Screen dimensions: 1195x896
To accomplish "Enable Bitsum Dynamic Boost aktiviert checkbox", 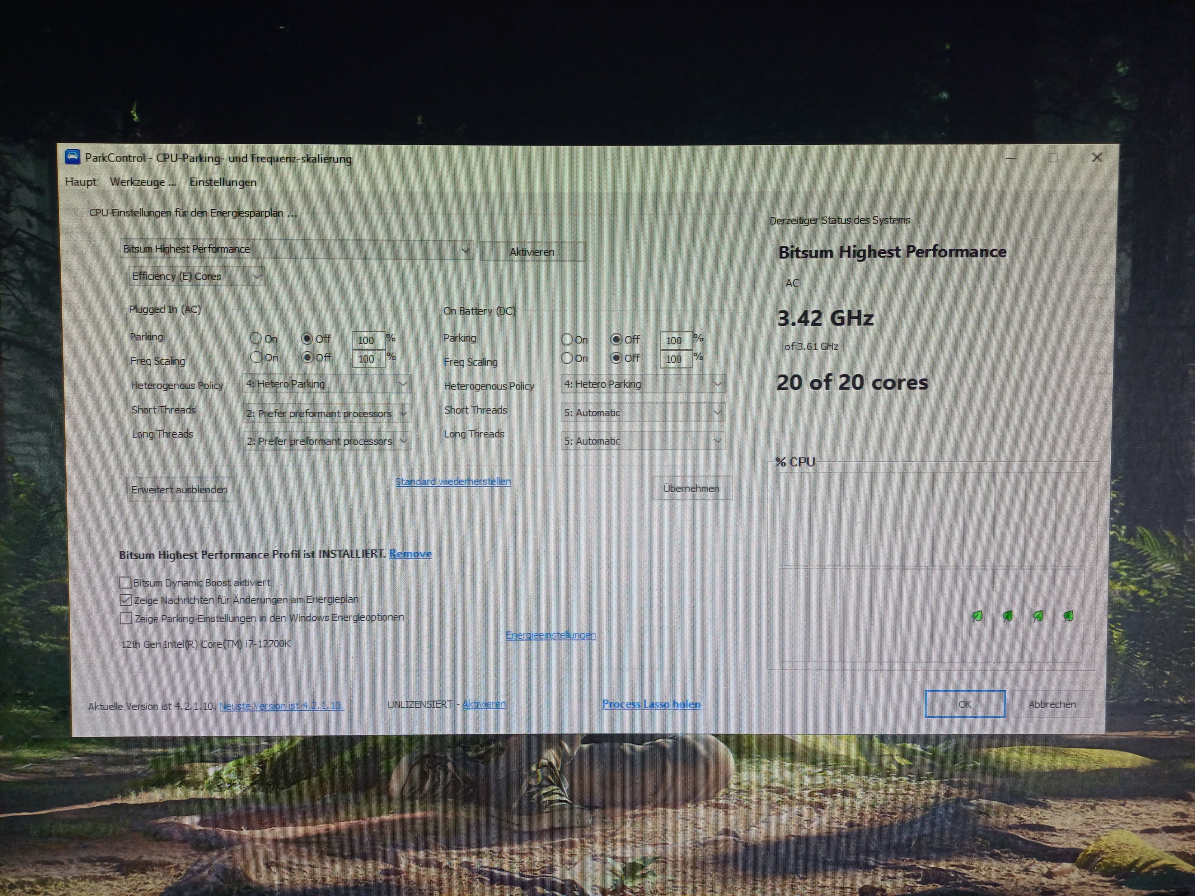I will [x=125, y=582].
